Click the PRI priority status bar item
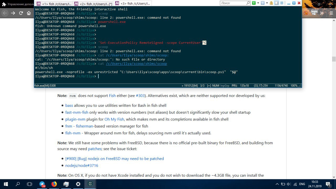The width and height of the screenshot is (336, 189). click(x=235, y=86)
